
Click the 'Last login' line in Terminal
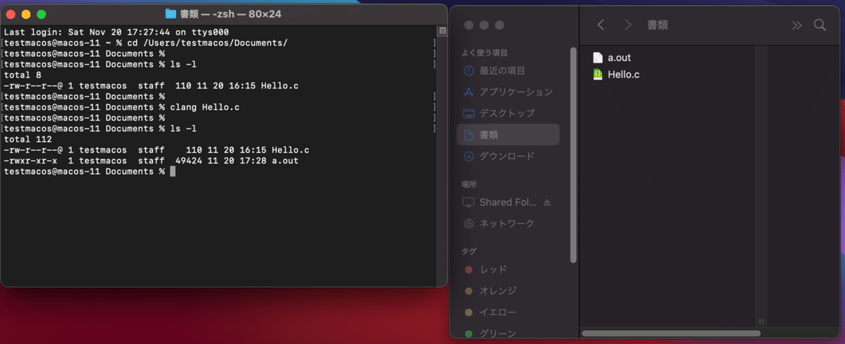[x=116, y=32]
